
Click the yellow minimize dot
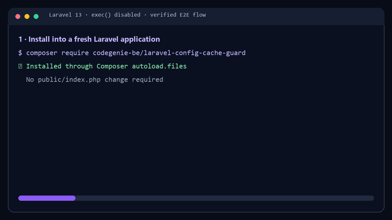27,16
